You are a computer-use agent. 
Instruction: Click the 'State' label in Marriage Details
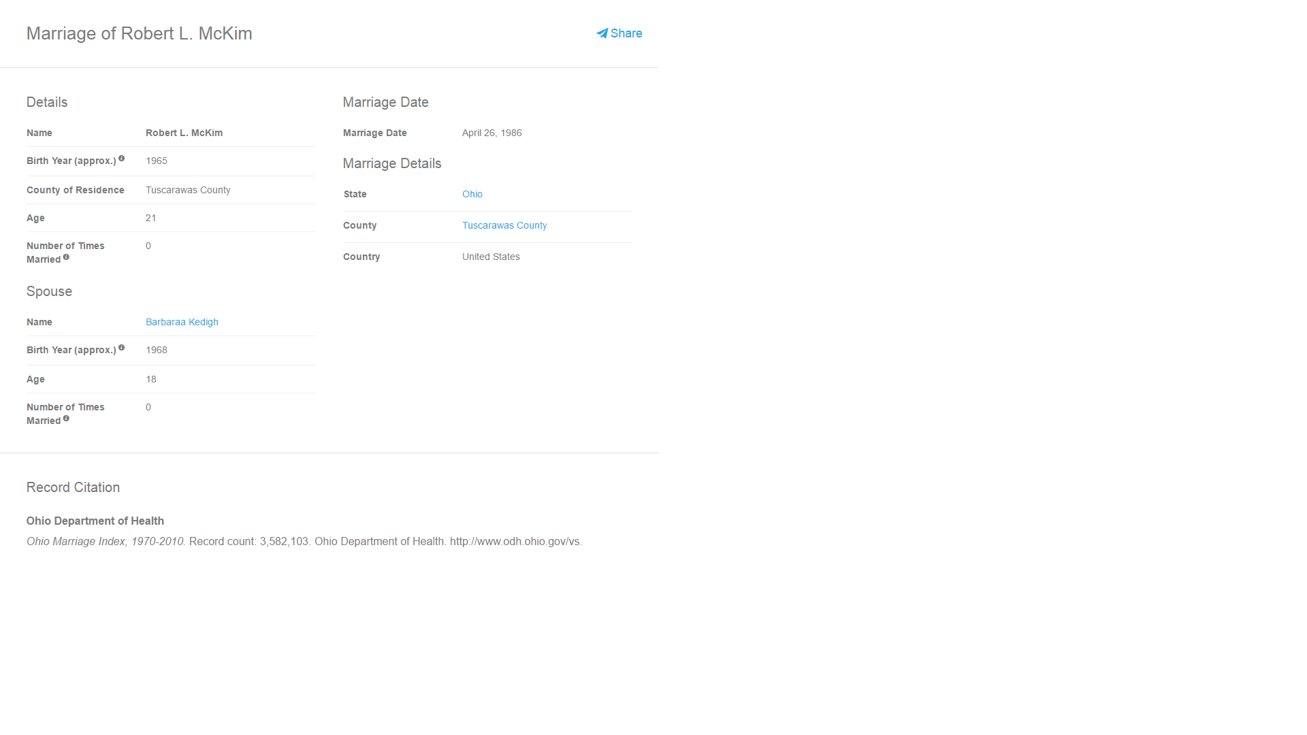coord(355,194)
